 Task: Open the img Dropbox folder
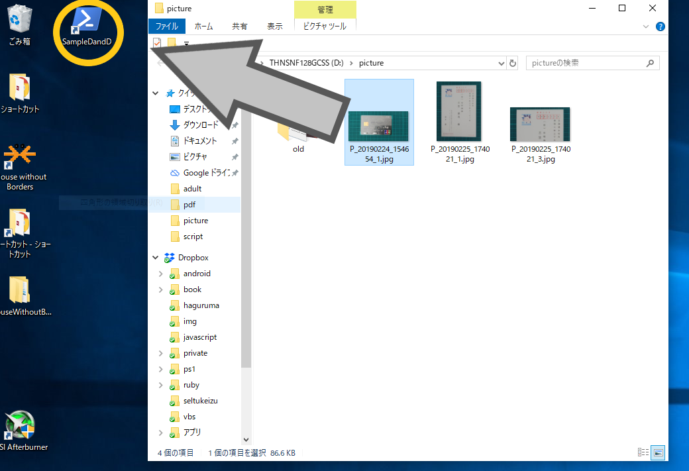(190, 321)
